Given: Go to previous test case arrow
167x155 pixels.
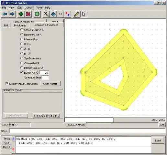Looking at the screenshot, I should (x=5, y=14).
